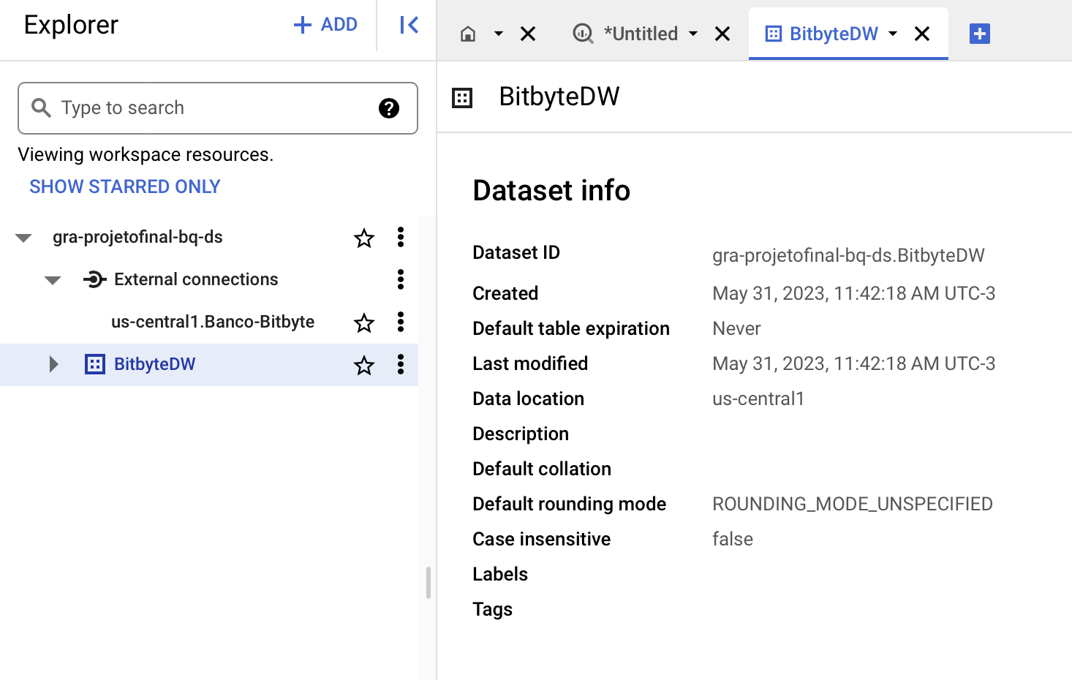Click the Dataset info heading
This screenshot has height=680, width=1072.
coord(551,191)
